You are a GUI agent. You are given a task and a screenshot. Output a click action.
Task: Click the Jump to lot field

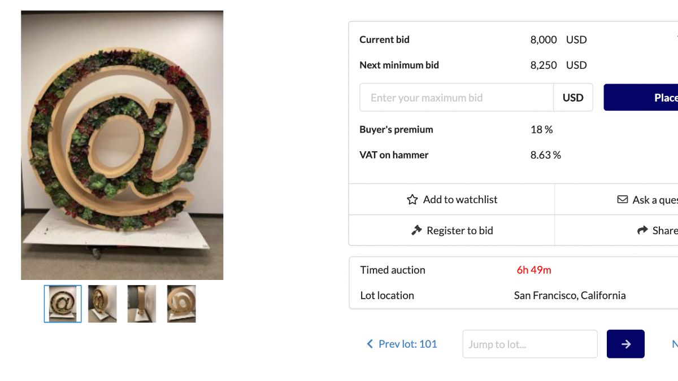pyautogui.click(x=529, y=344)
